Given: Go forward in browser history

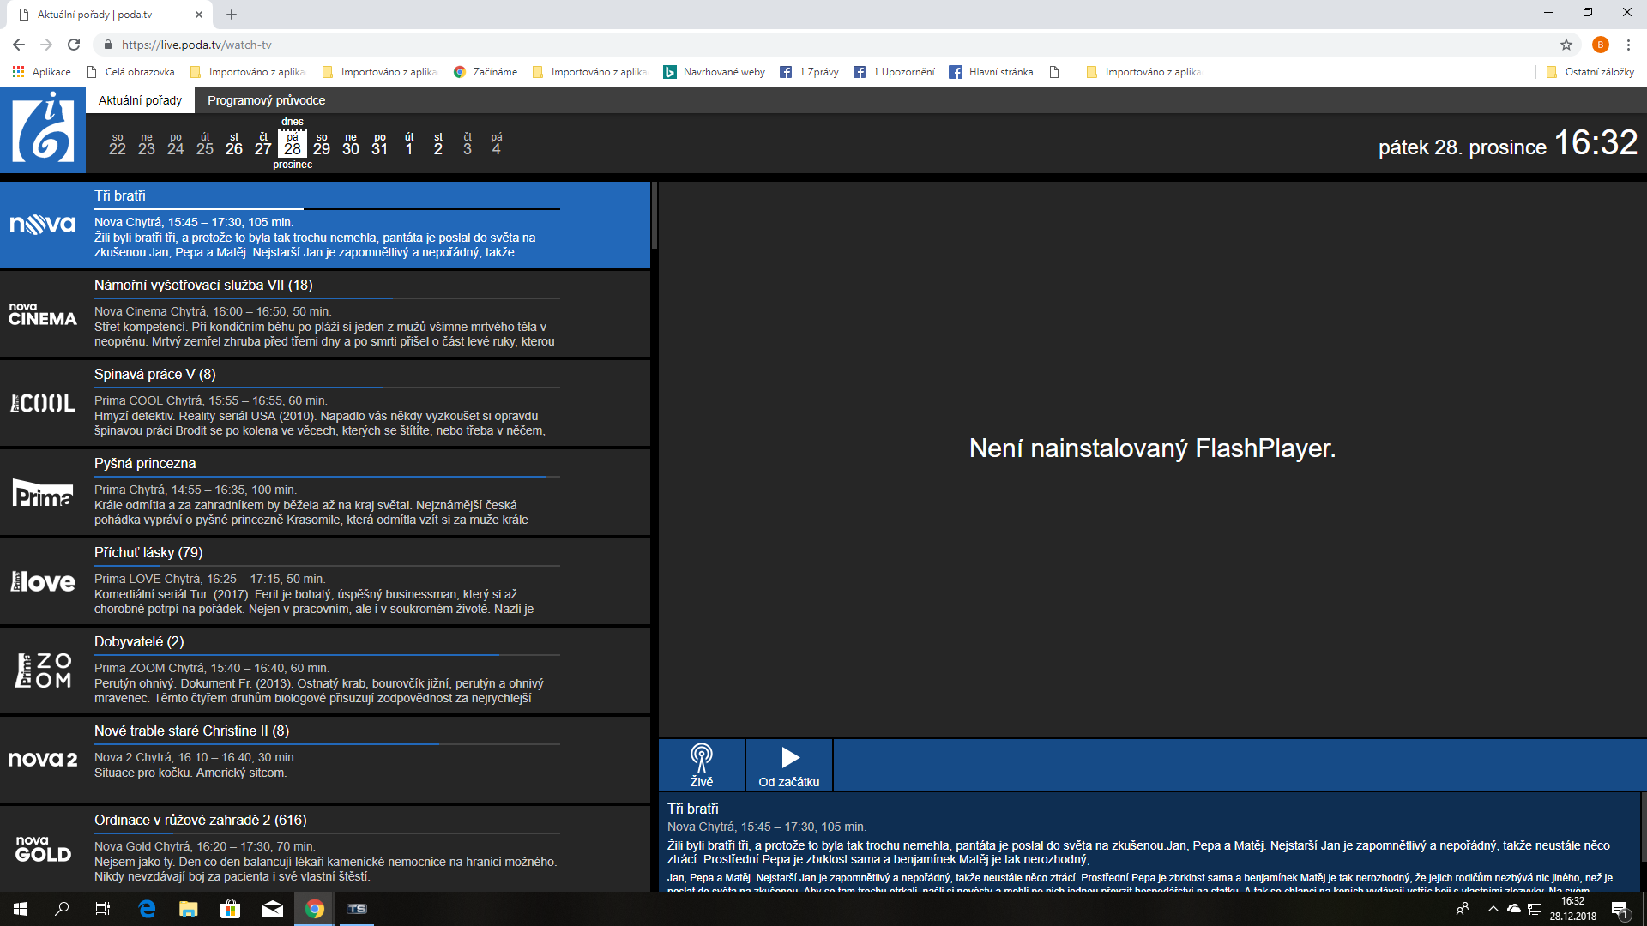Looking at the screenshot, I should (x=46, y=45).
